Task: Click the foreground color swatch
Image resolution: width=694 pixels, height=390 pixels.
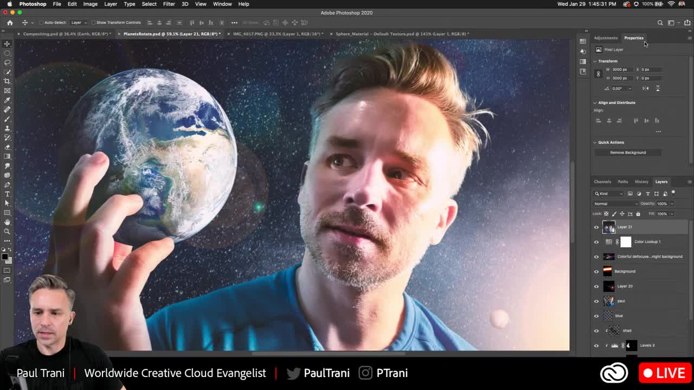Action: [x=5, y=257]
